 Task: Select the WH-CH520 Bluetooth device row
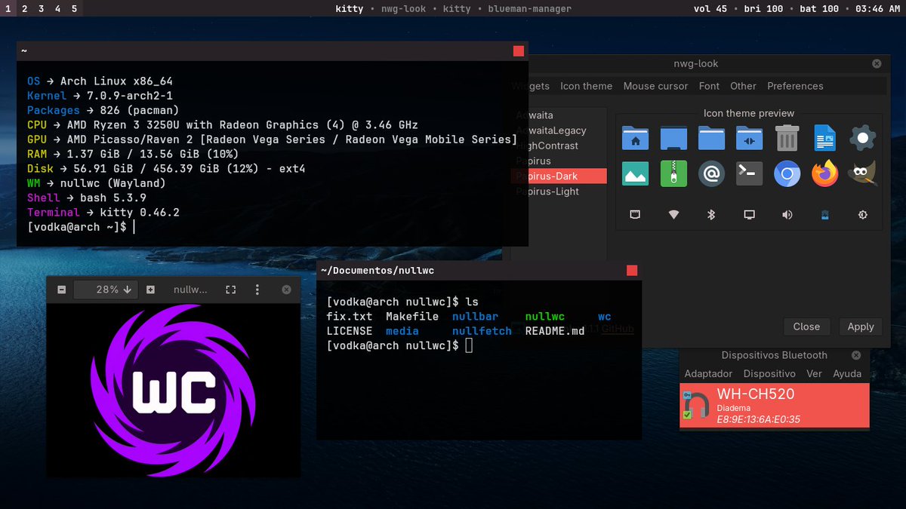pos(775,406)
